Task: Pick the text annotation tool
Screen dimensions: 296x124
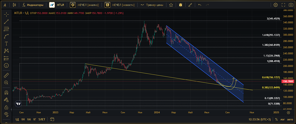Action: (x=6, y=43)
